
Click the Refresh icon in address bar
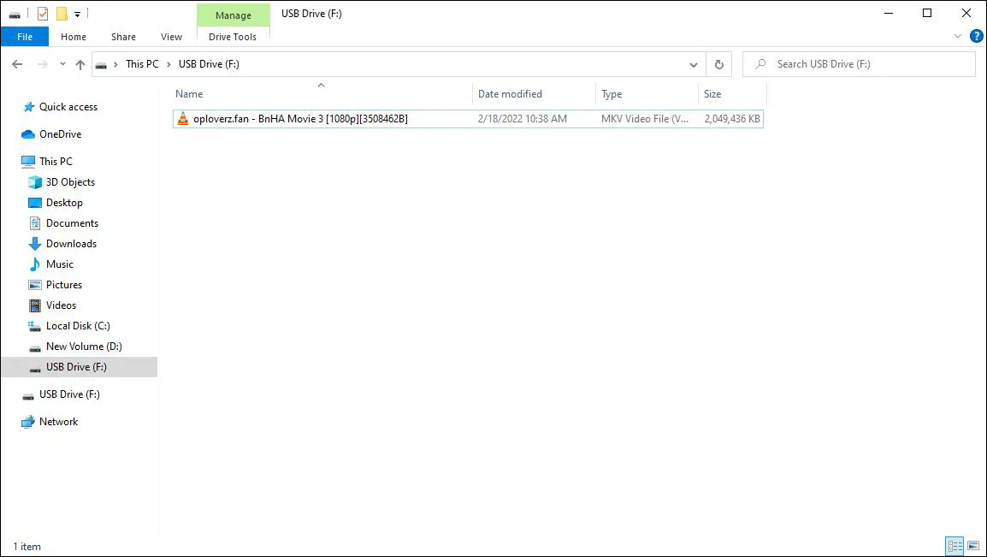pos(718,64)
